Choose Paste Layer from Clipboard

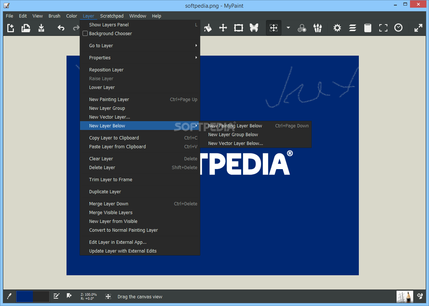[x=140, y=146]
